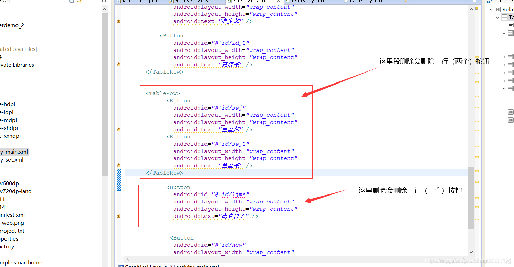Collapse all in Package Explorer toolbar
This screenshot has height=267, width=514.
click(71, 1)
